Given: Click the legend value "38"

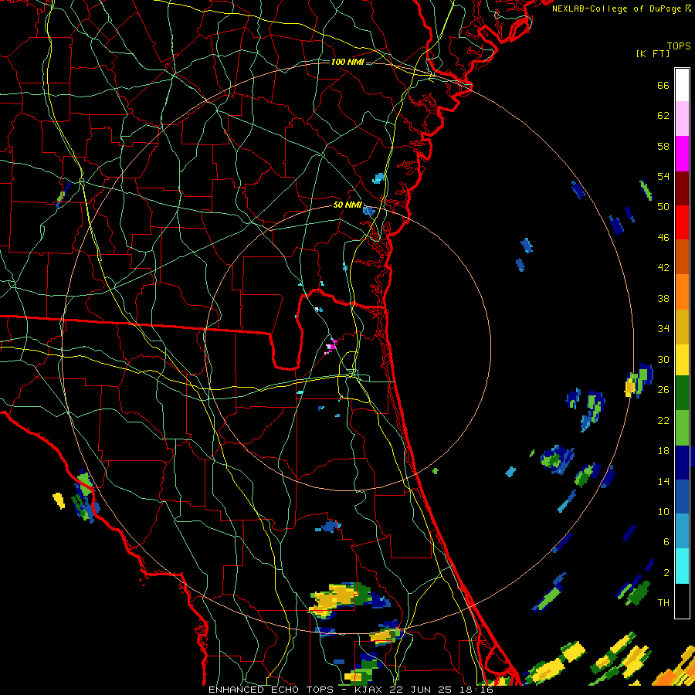Looking at the screenshot, I should 663,298.
